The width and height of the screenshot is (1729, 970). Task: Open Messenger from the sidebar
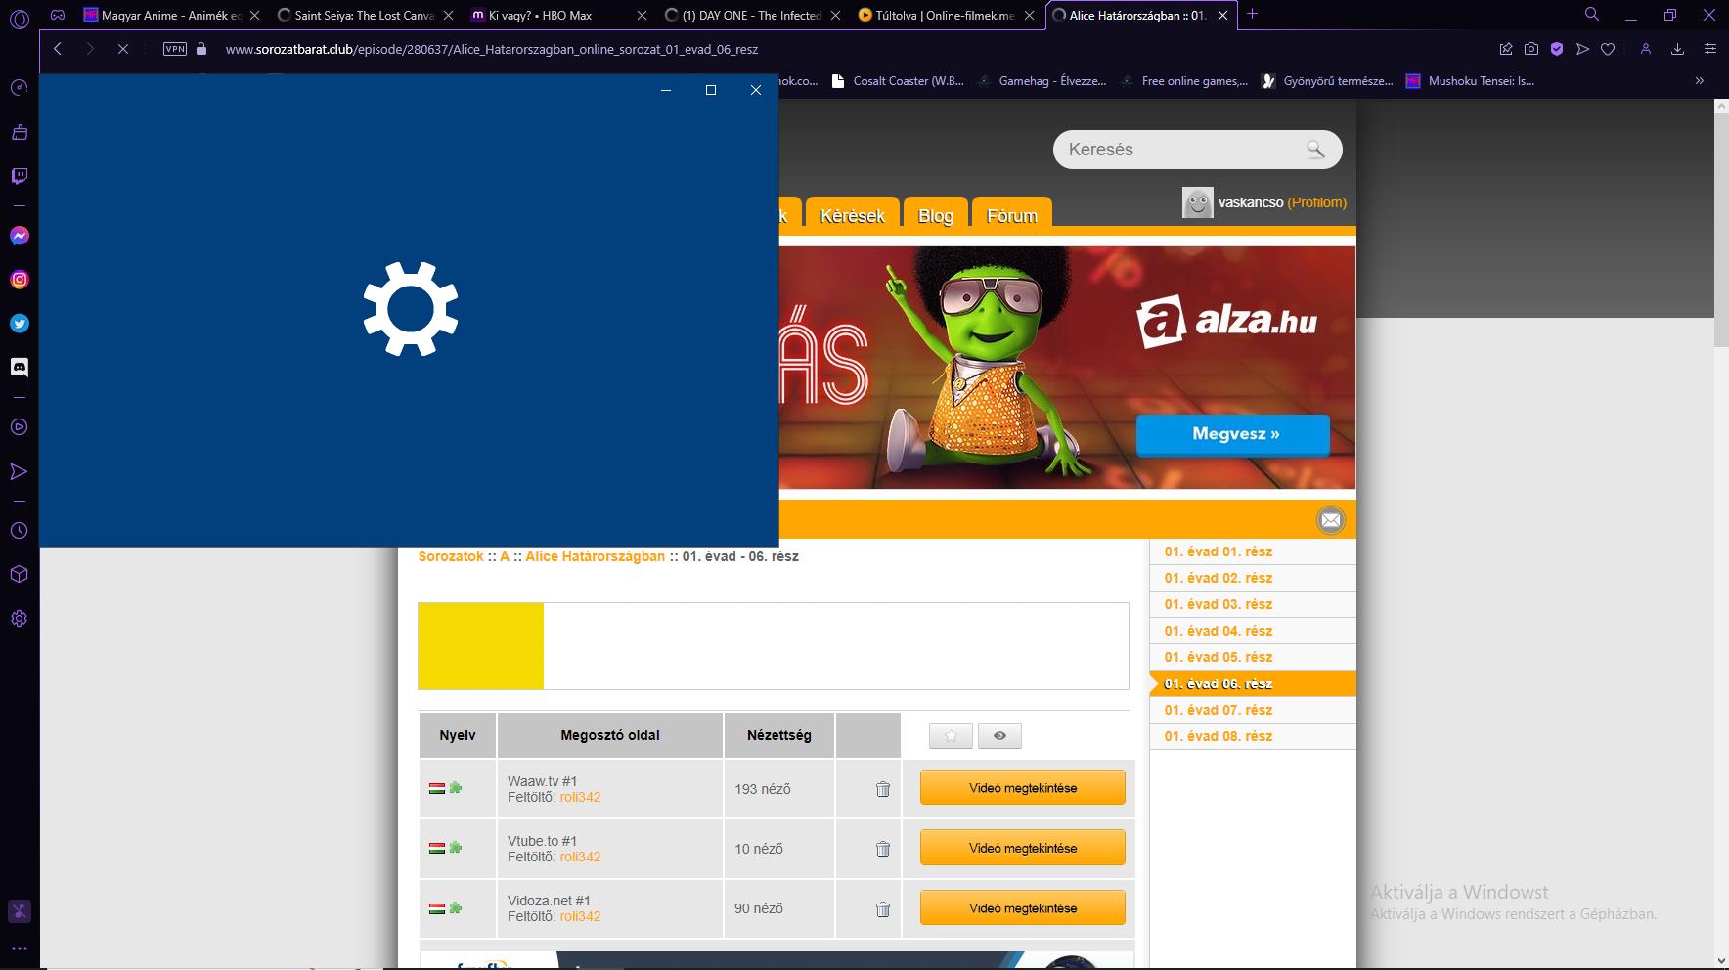(x=20, y=236)
